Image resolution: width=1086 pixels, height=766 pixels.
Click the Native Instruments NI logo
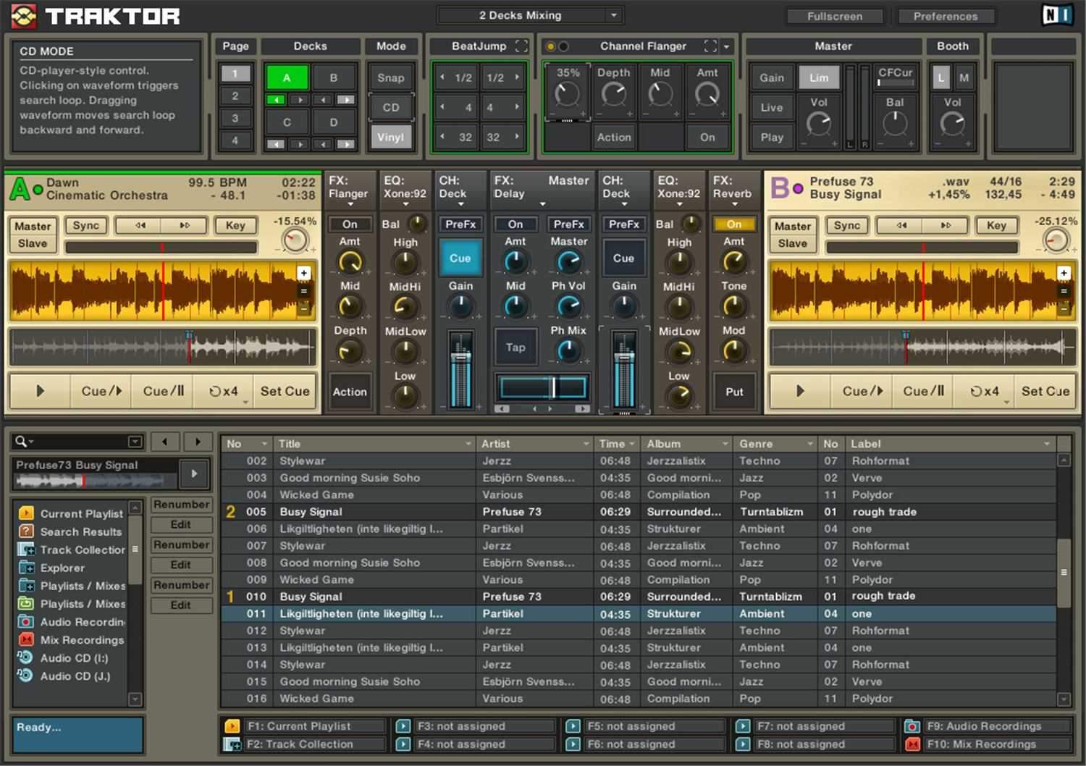[x=1057, y=15]
